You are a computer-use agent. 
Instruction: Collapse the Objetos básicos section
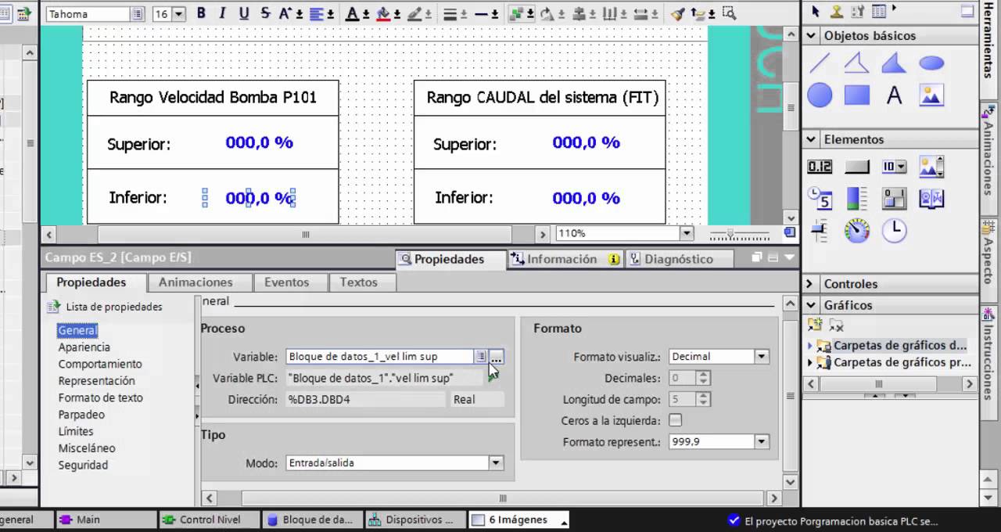(x=811, y=35)
